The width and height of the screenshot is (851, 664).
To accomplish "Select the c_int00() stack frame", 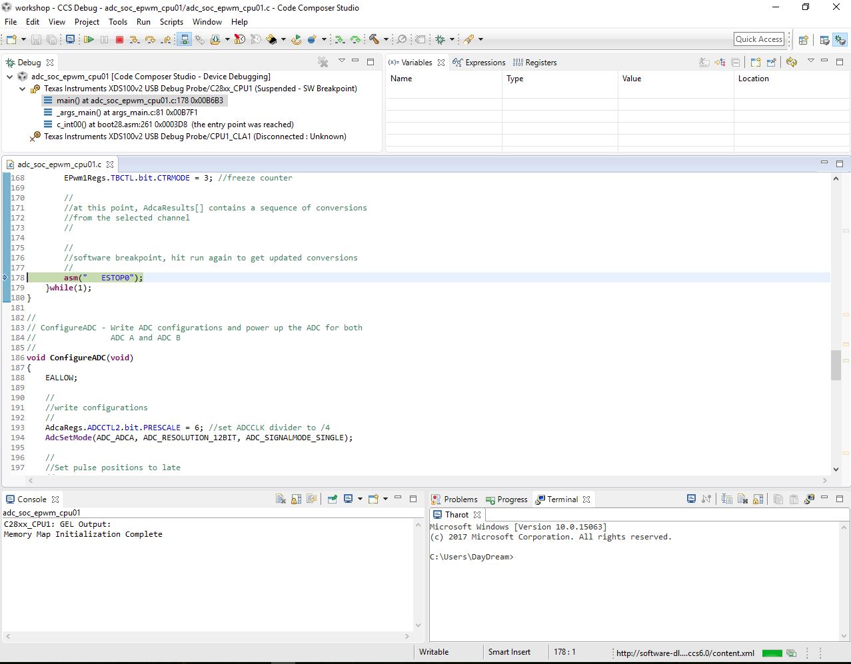I will pyautogui.click(x=169, y=125).
